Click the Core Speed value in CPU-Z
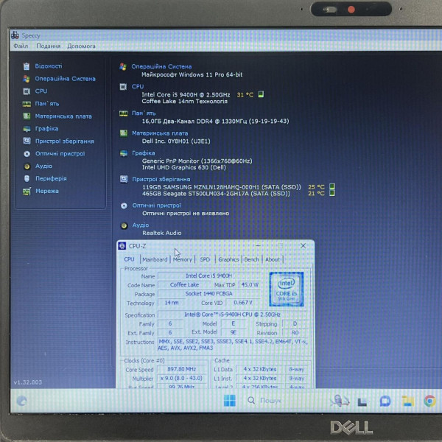This screenshot has width=442, height=442. click(181, 369)
